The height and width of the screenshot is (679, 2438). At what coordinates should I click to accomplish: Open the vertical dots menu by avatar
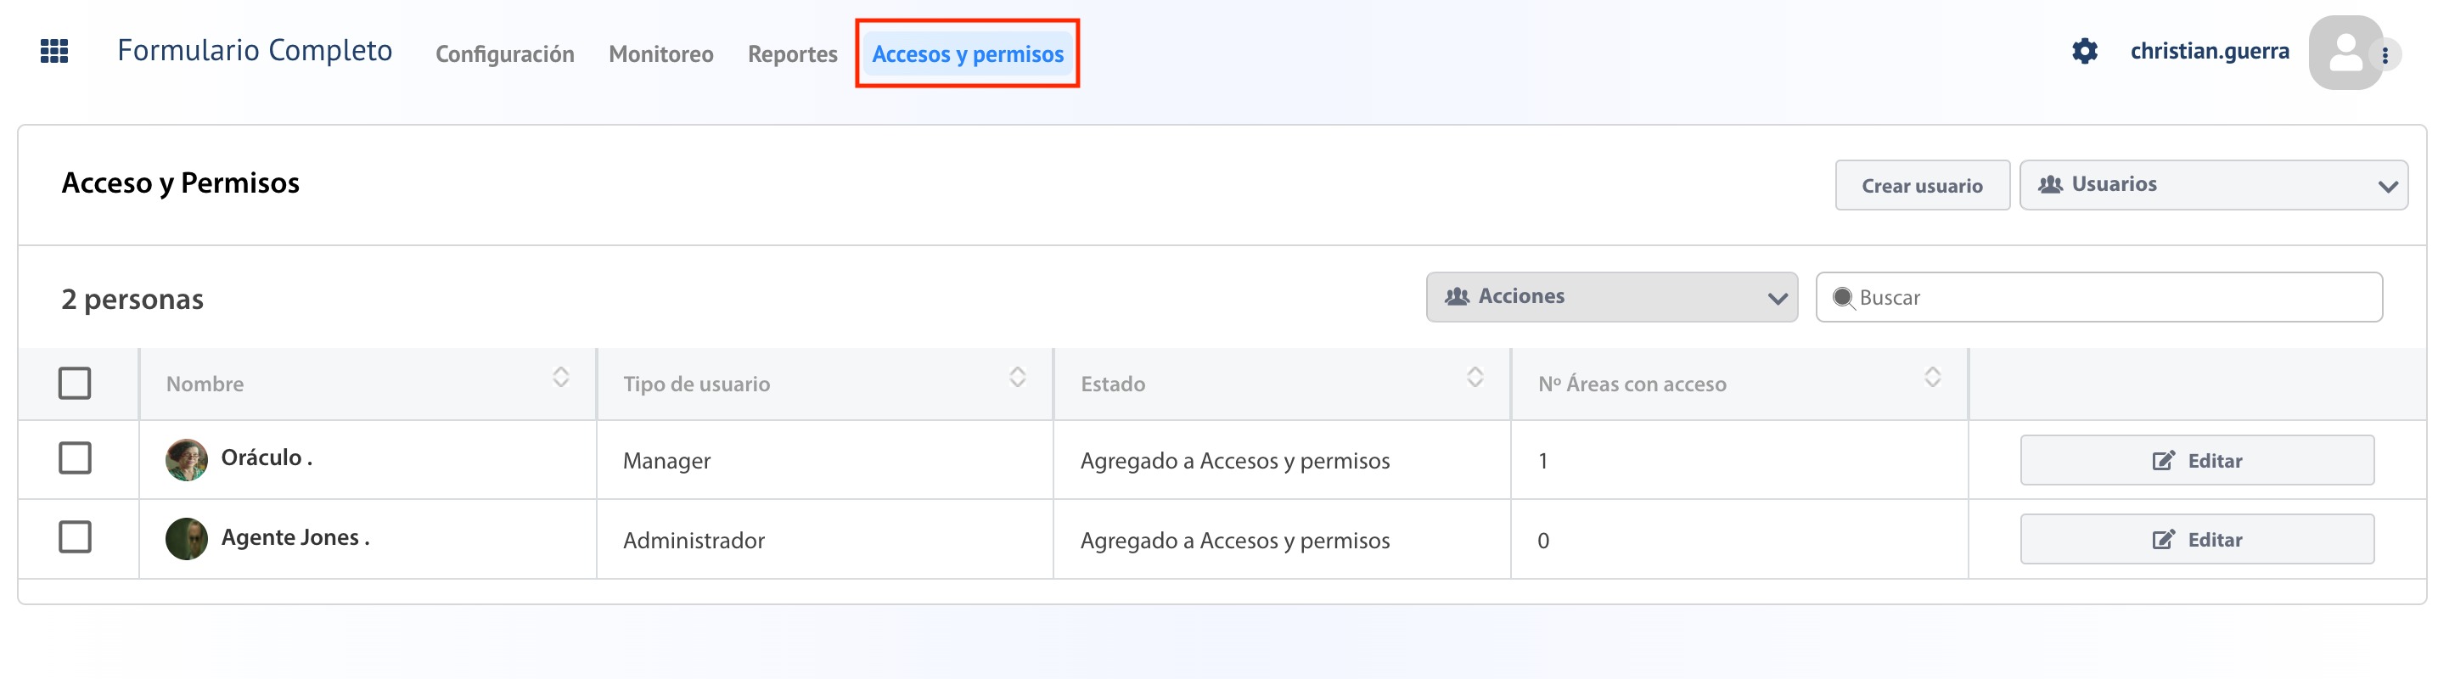(2385, 56)
